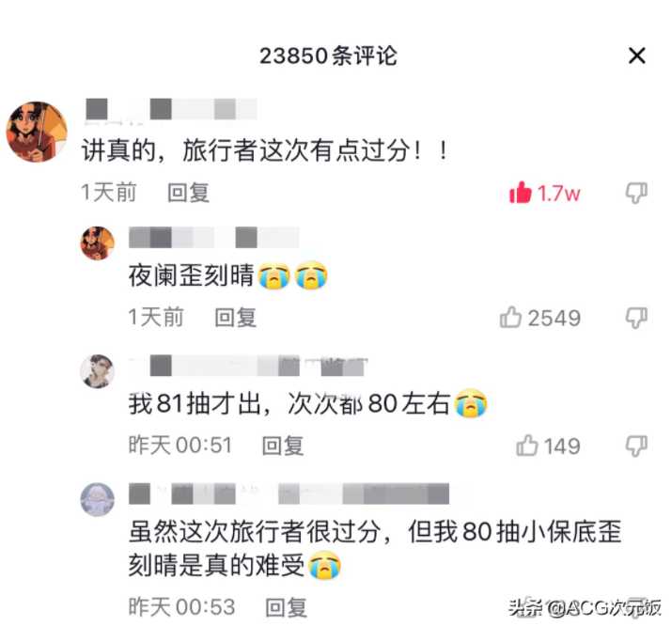Dislike the 夜阑歪刻晴 reply
This screenshot has width=671, height=626.
coord(636,318)
